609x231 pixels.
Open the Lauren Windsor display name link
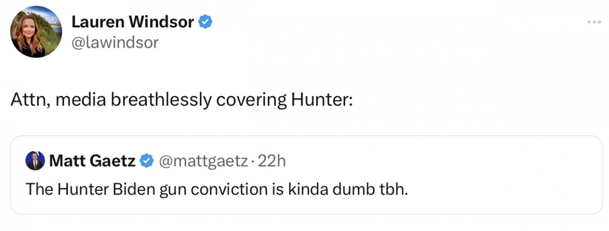pos(132,22)
